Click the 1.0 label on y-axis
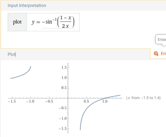166x137 pixels. pyautogui.click(x=64, y=78)
